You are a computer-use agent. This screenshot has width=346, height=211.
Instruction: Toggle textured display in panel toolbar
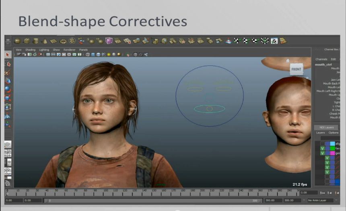pos(103,55)
